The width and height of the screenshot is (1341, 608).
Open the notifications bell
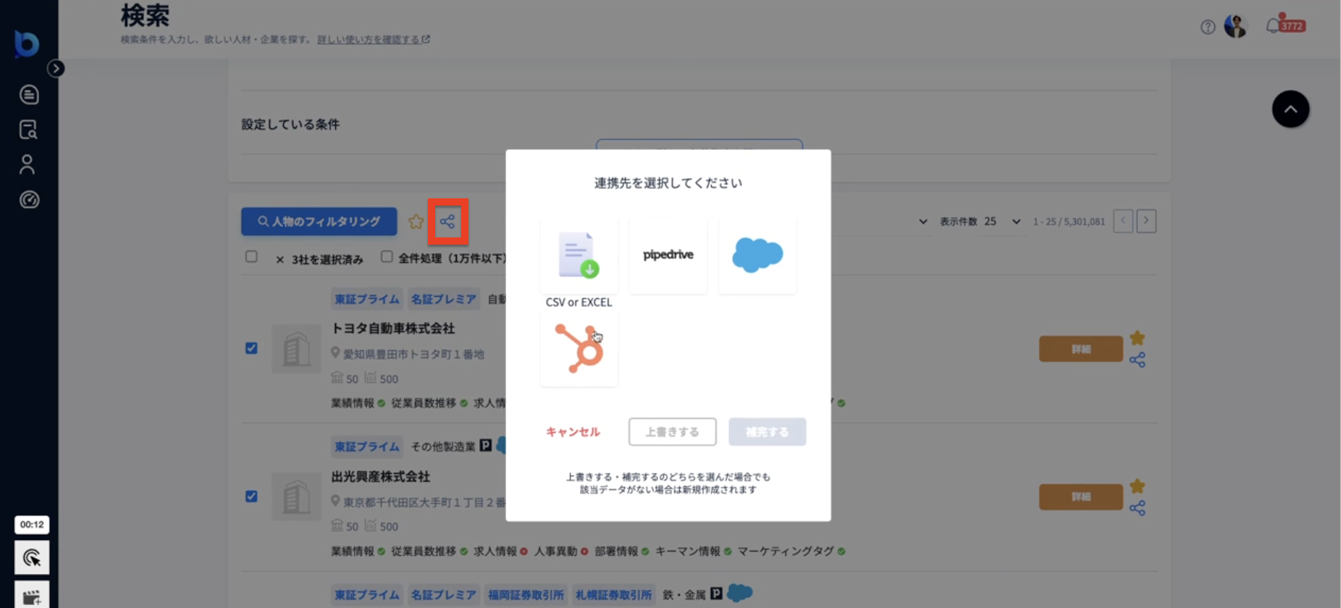coord(1273,26)
